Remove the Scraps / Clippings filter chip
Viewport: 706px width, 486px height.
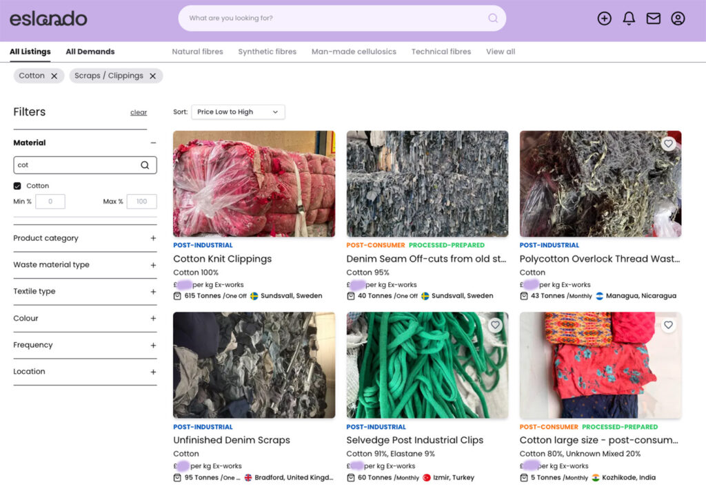[x=152, y=76]
